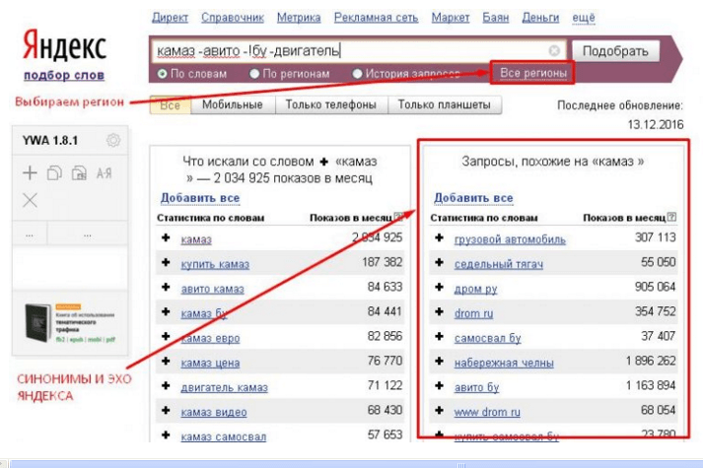This screenshot has height=468, width=703.
Task: Add 'авито камаз' with its plus icon
Action: tap(166, 287)
